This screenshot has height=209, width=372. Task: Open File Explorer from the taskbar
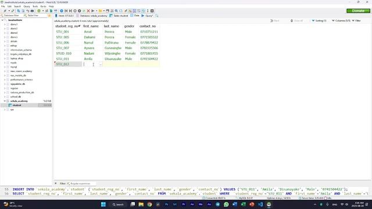tap(141, 204)
